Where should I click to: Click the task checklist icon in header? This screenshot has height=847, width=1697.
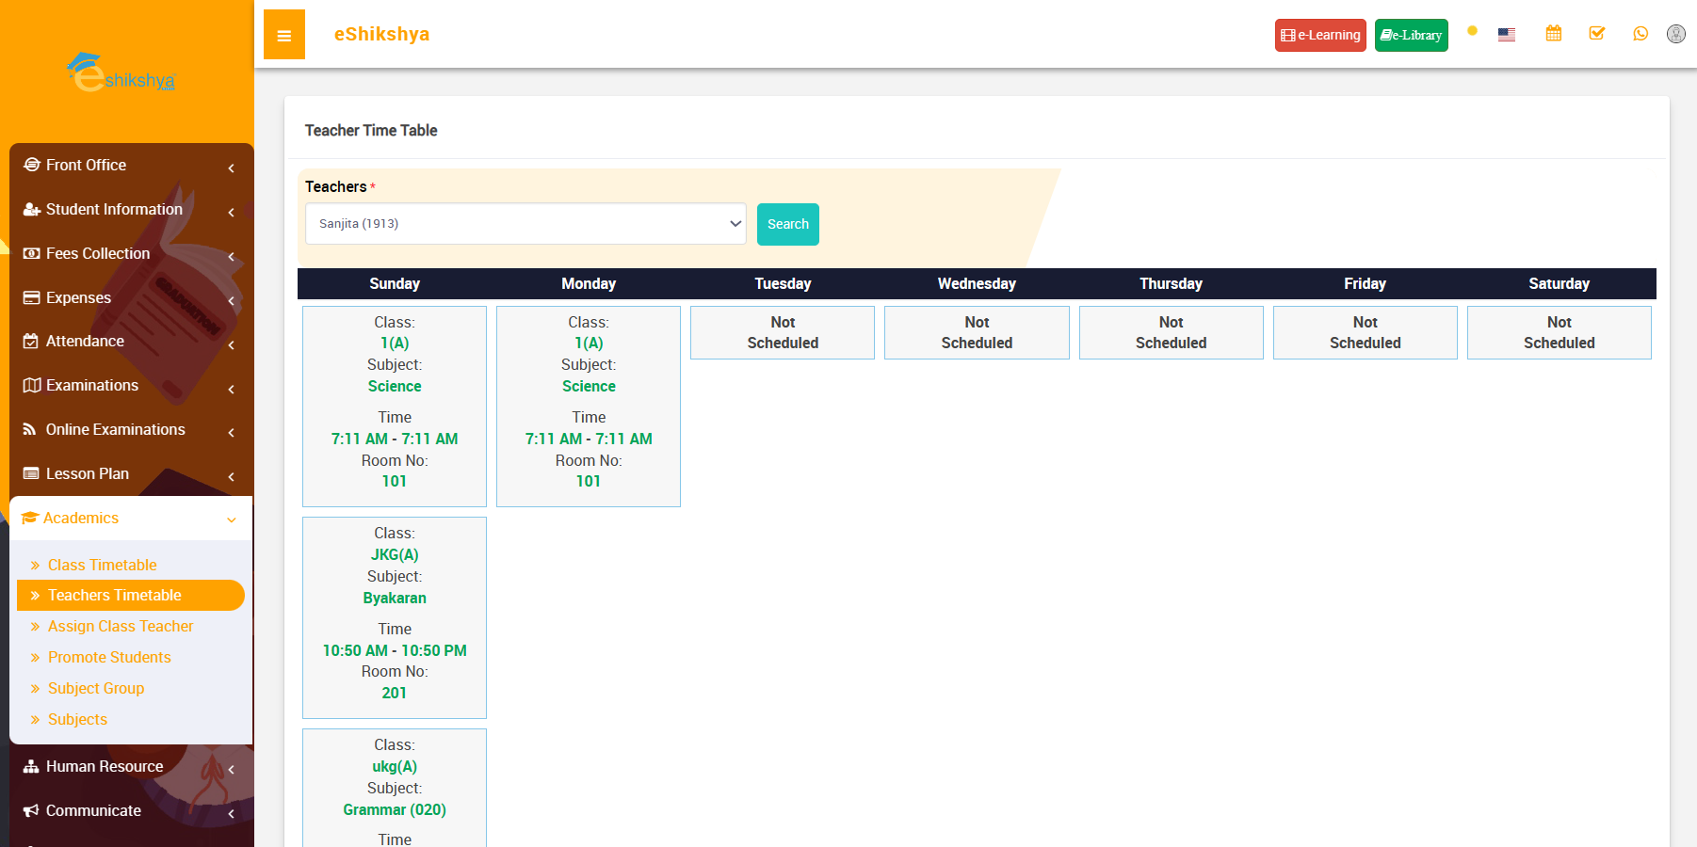click(x=1596, y=34)
